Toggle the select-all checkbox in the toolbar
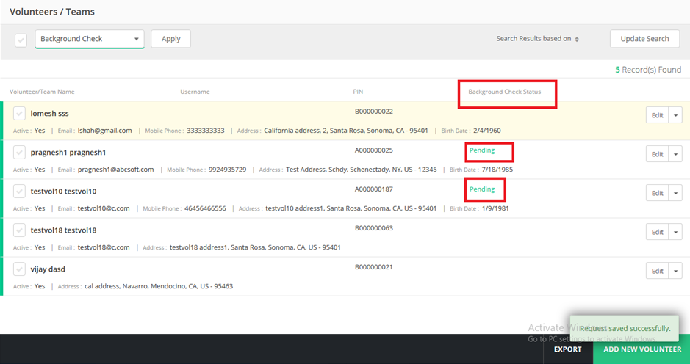The height and width of the screenshot is (364, 690). pos(21,40)
